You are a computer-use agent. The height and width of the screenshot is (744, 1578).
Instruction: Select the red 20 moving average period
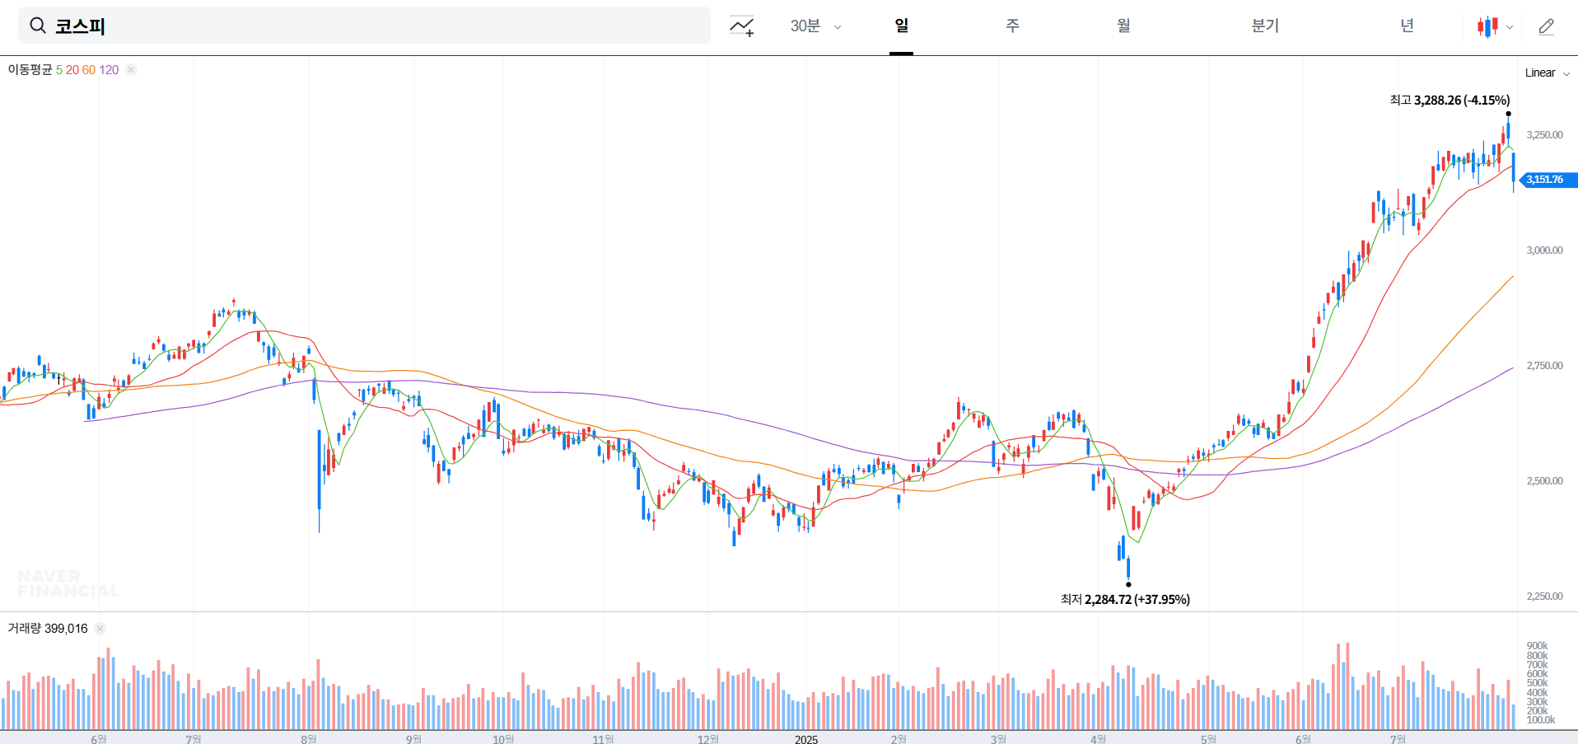(72, 70)
